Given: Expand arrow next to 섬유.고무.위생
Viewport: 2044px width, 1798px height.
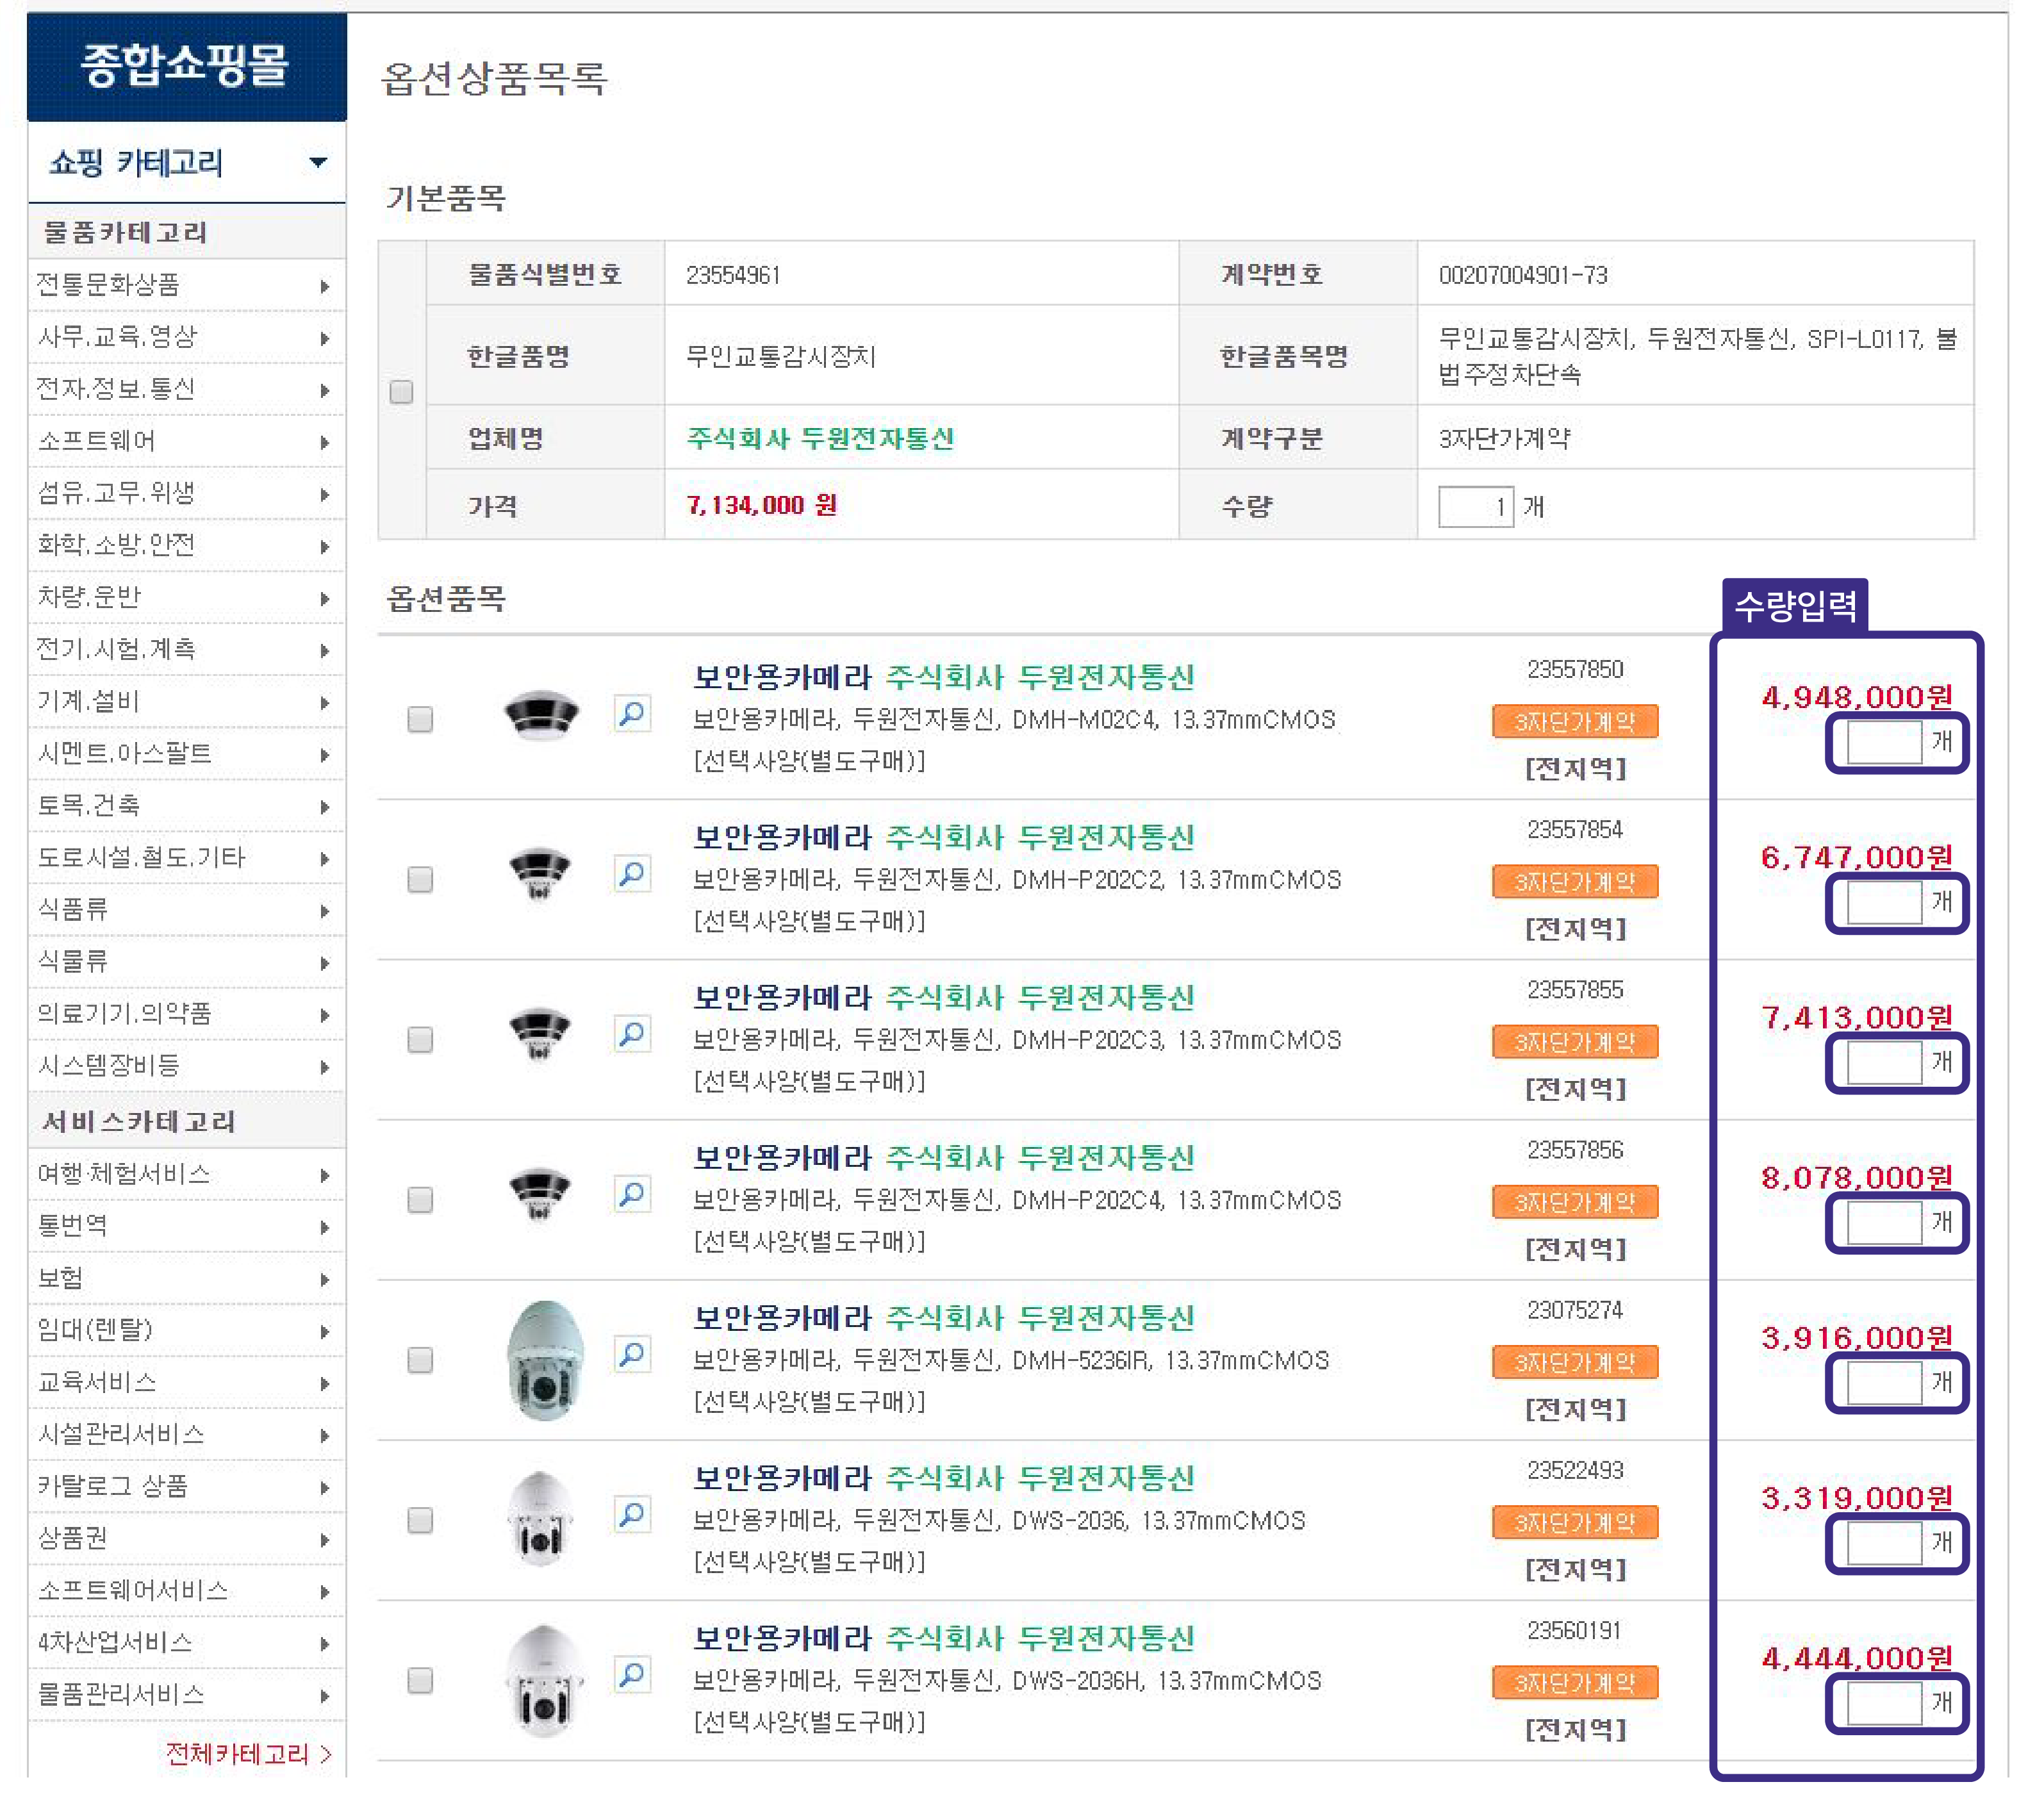Looking at the screenshot, I should pyautogui.click(x=325, y=495).
